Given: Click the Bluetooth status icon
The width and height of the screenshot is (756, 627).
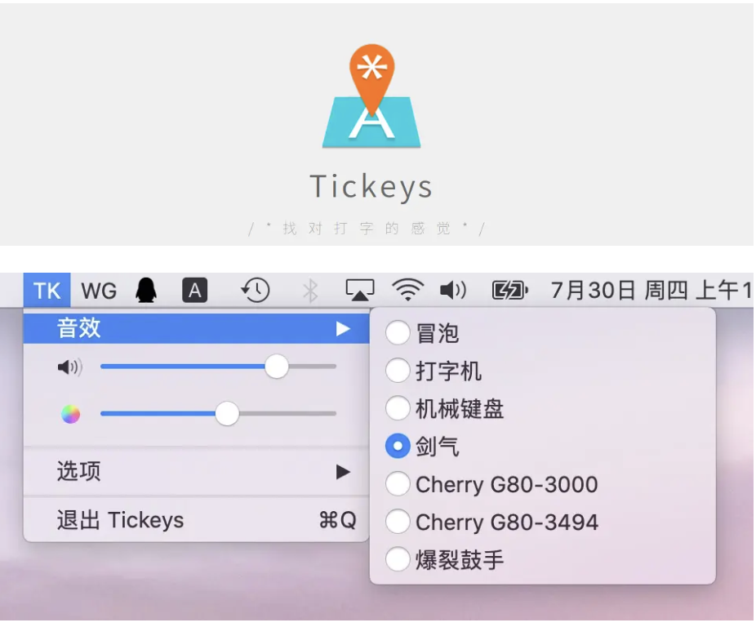Looking at the screenshot, I should (310, 290).
